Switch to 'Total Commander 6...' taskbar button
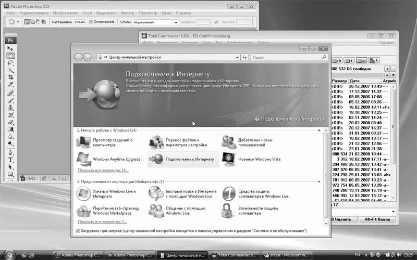This screenshot has height=260, width=417. point(234,255)
